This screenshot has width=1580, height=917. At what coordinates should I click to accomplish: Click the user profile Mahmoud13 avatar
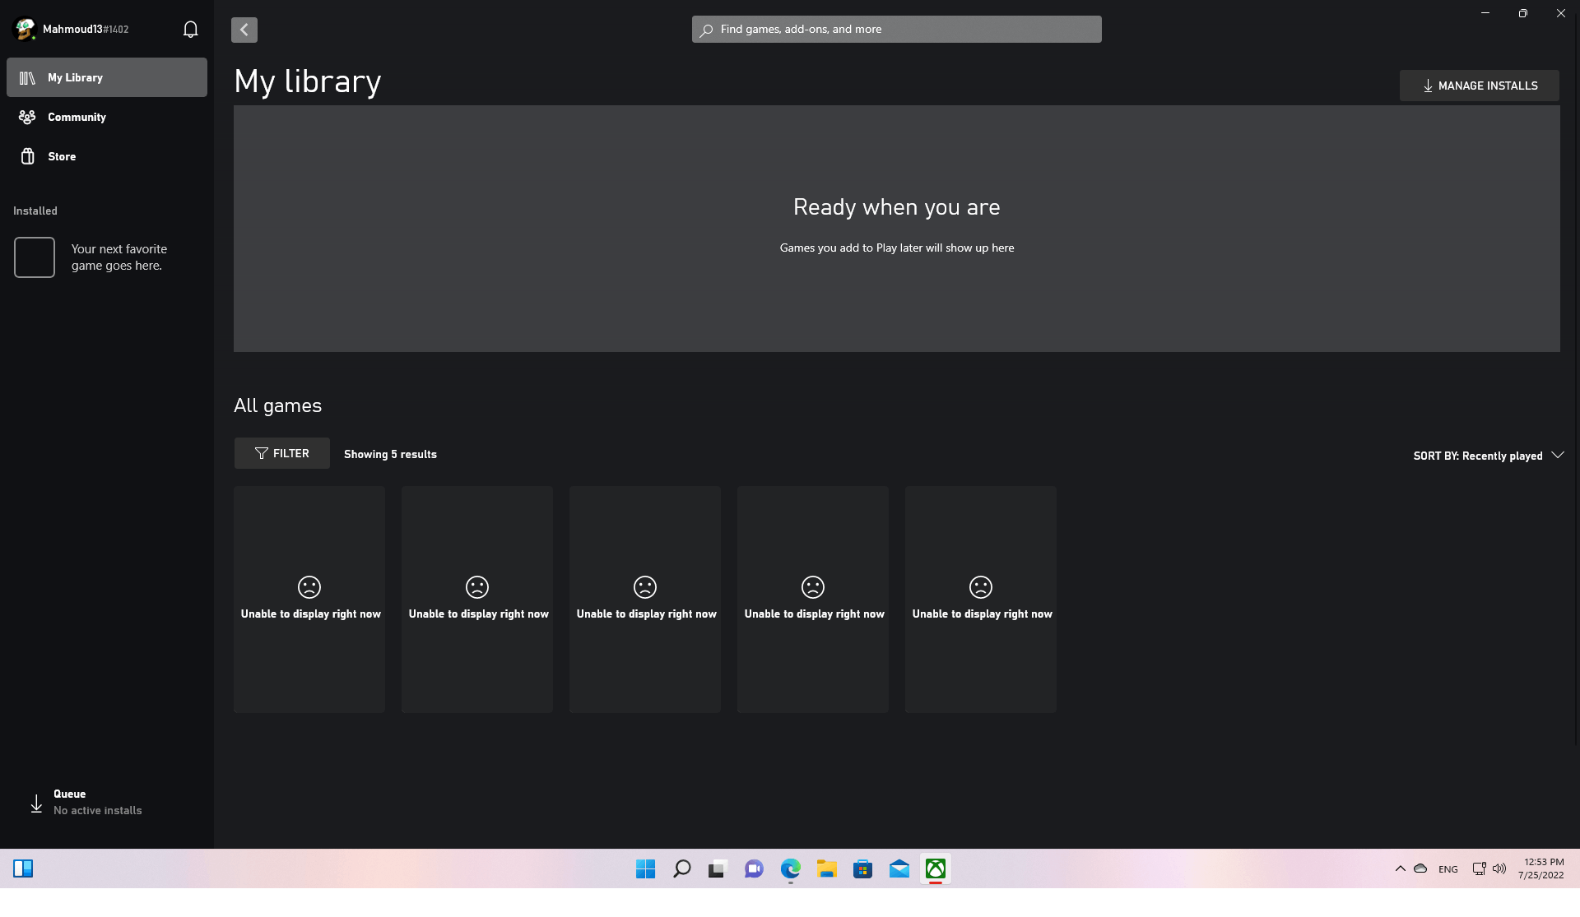tap(22, 29)
